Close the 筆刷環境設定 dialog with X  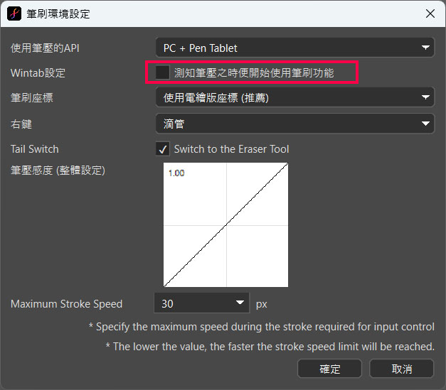[x=430, y=13]
